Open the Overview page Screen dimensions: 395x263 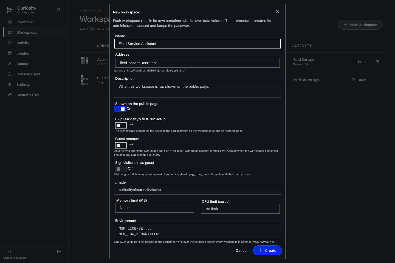(35, 22)
